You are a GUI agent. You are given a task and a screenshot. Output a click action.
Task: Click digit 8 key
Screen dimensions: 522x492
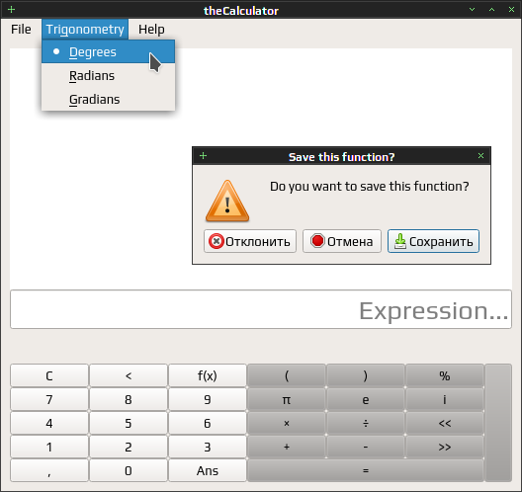[129, 399]
